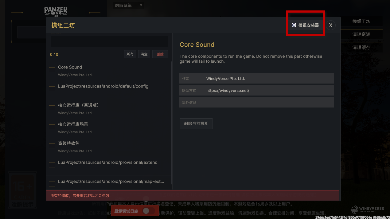Open the 模组安装器 mod installer icon

[294, 25]
